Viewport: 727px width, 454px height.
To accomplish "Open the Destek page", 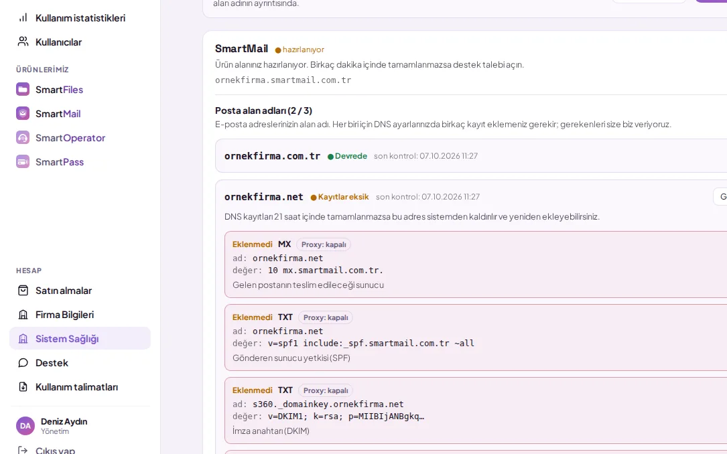I will (80, 362).
